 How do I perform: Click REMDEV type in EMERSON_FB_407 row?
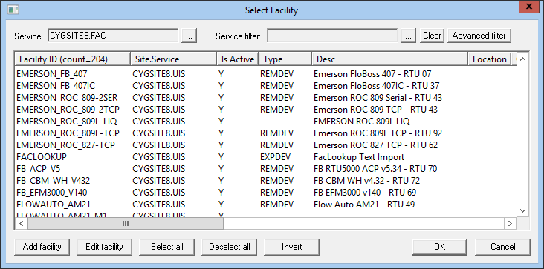point(277,74)
